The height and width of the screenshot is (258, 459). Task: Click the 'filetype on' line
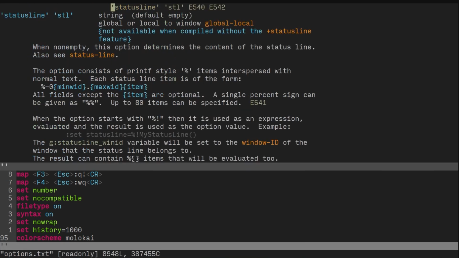click(39, 206)
